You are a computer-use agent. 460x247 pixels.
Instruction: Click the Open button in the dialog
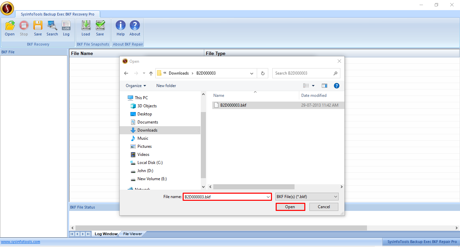tap(290, 207)
